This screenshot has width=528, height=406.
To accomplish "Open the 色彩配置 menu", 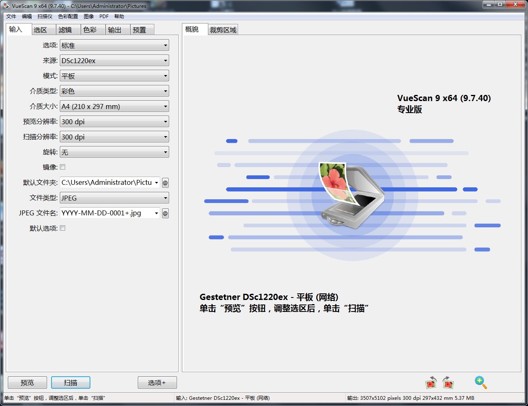I will 68,17.
